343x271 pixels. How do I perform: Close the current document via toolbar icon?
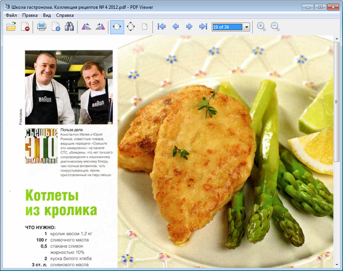tap(25, 27)
